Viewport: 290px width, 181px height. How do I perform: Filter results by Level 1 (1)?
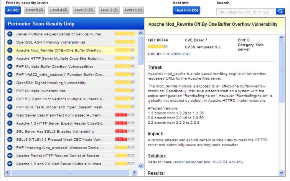[133, 10]
